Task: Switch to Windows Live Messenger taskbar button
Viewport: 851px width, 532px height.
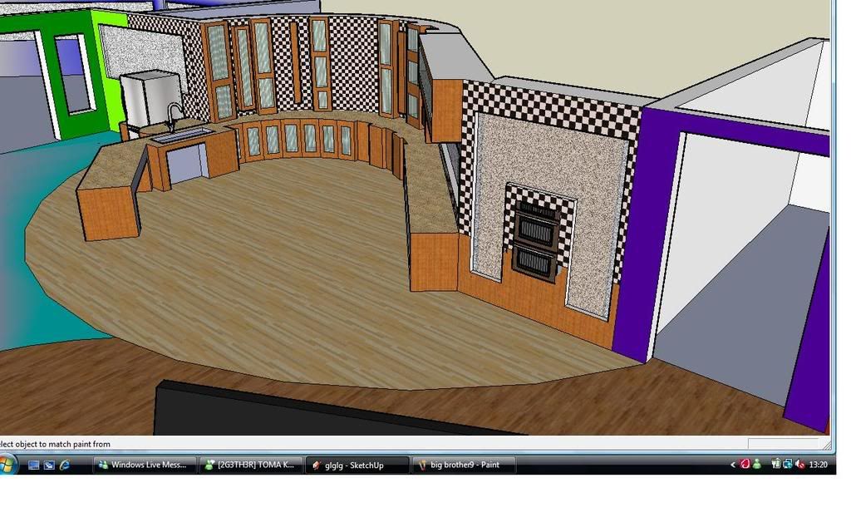Action: point(145,465)
